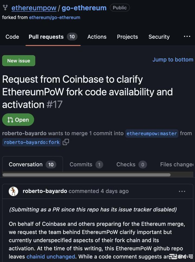The height and width of the screenshot is (262, 195).
Task: Open the upstream ethereum/go-ethereum link
Action: coord(55,18)
